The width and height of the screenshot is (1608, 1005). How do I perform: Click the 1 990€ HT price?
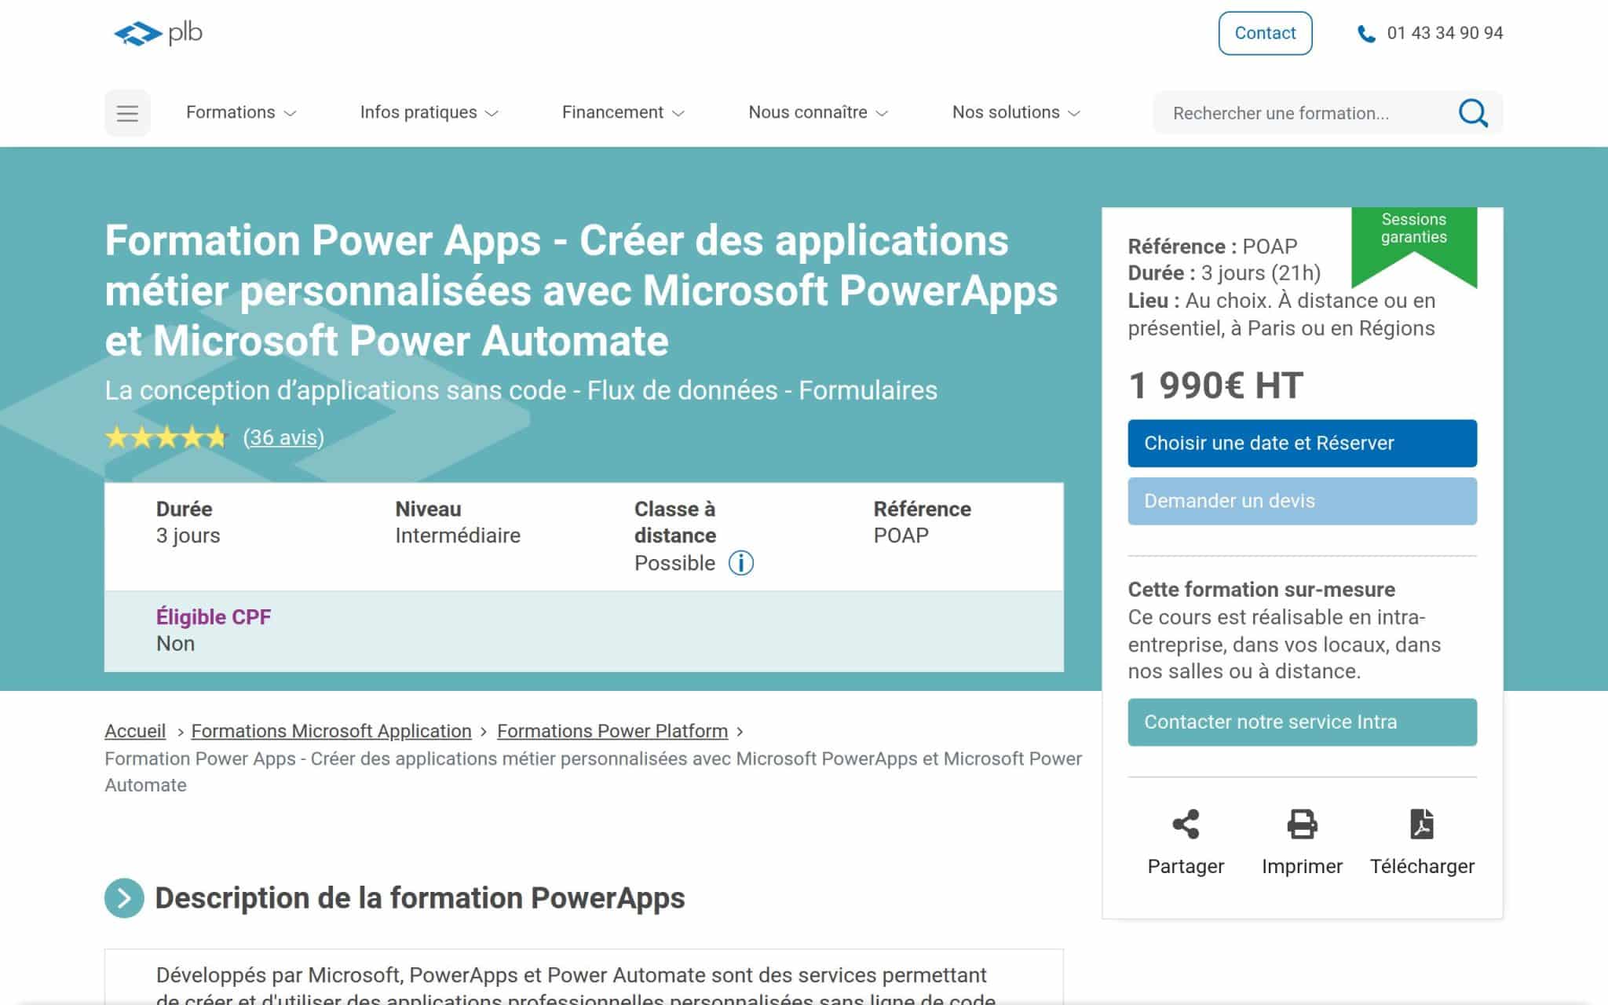click(x=1215, y=386)
